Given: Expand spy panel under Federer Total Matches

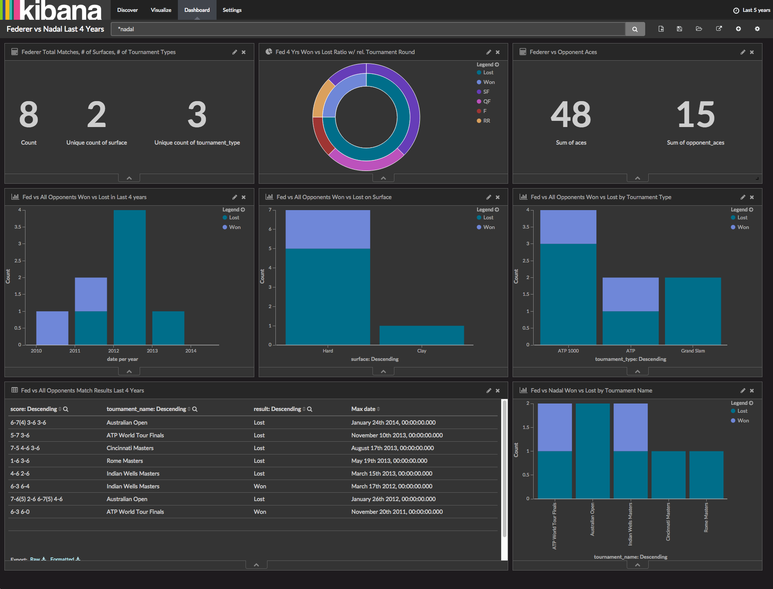Looking at the screenshot, I should coord(129,178).
